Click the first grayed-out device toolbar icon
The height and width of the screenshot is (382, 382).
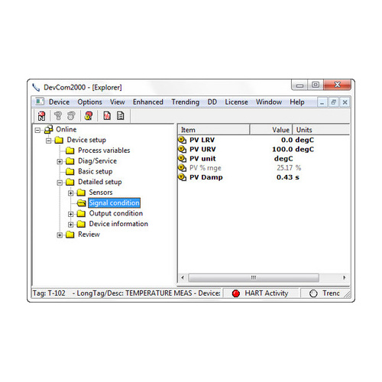(58, 116)
